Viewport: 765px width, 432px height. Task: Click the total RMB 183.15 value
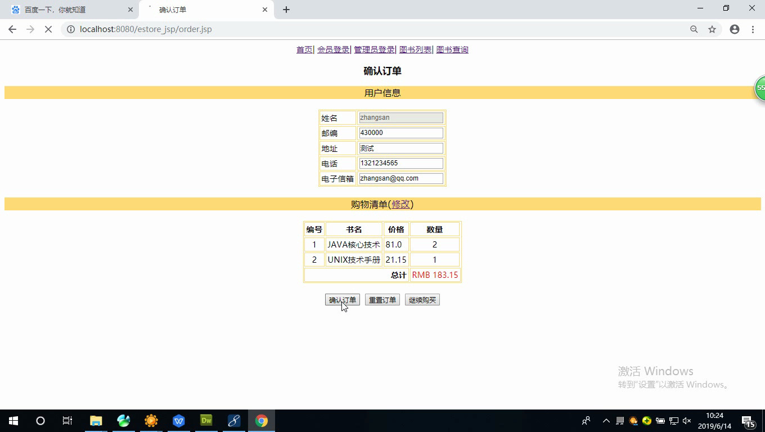[435, 275]
